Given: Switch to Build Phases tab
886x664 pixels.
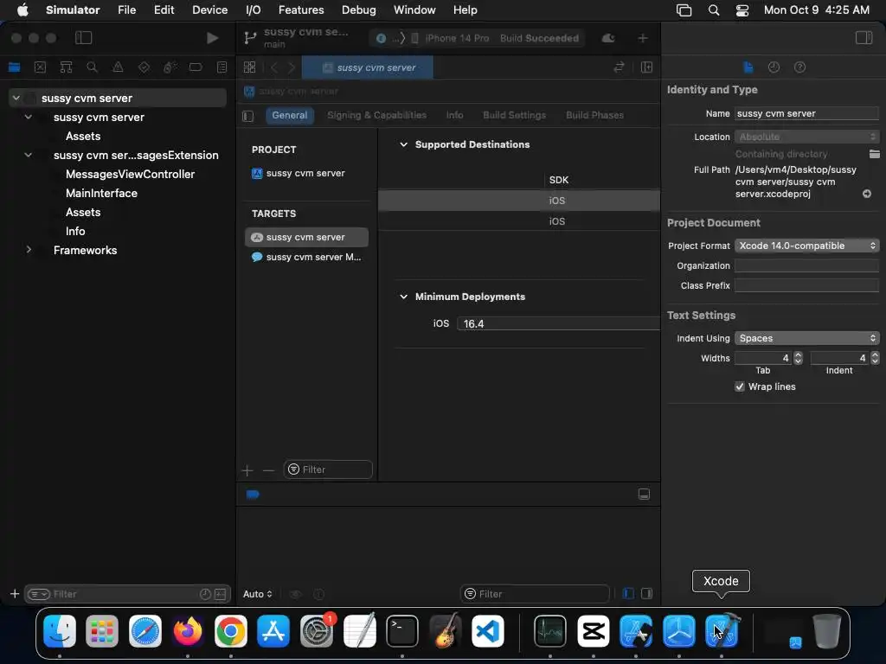Looking at the screenshot, I should (x=595, y=115).
